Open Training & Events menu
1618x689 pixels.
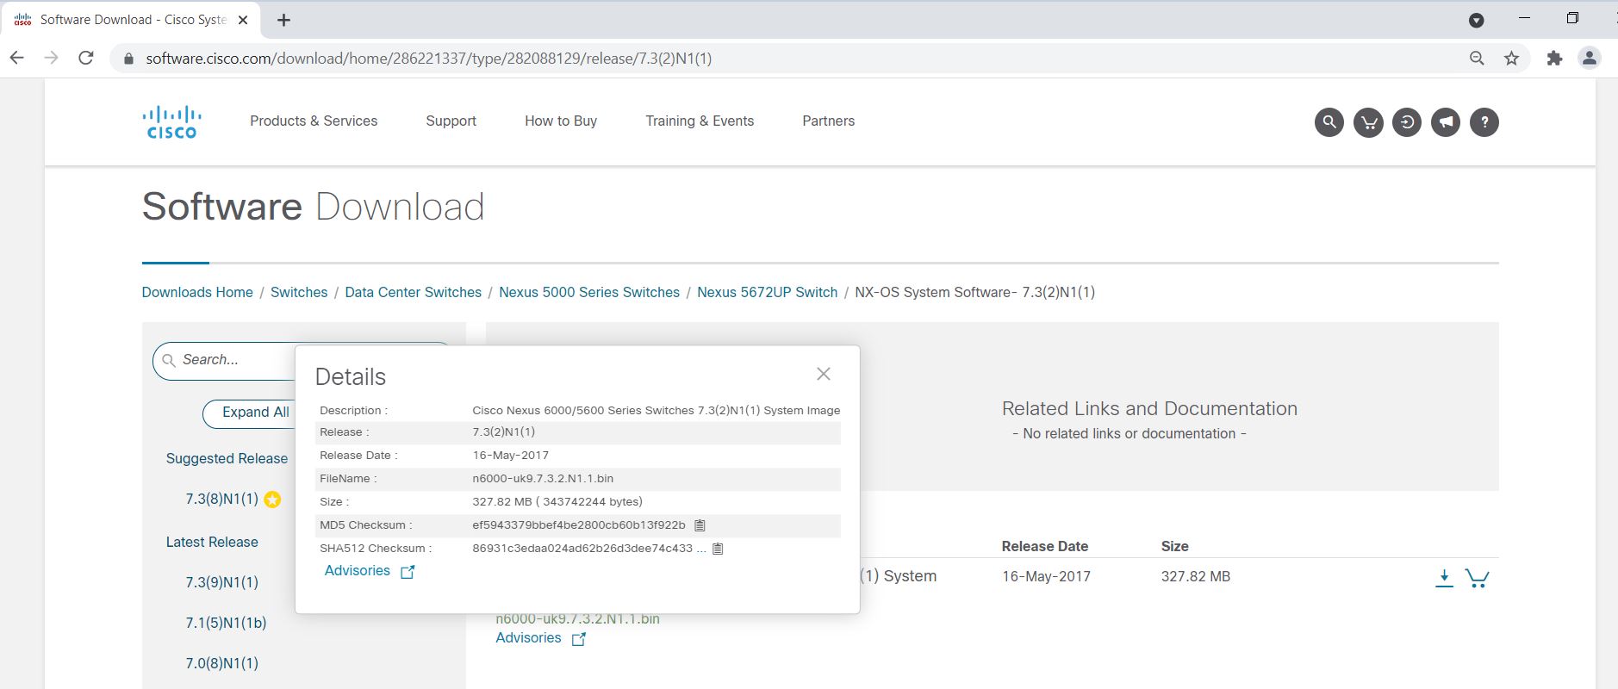700,121
